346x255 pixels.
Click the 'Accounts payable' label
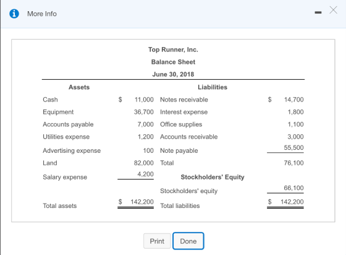point(68,124)
